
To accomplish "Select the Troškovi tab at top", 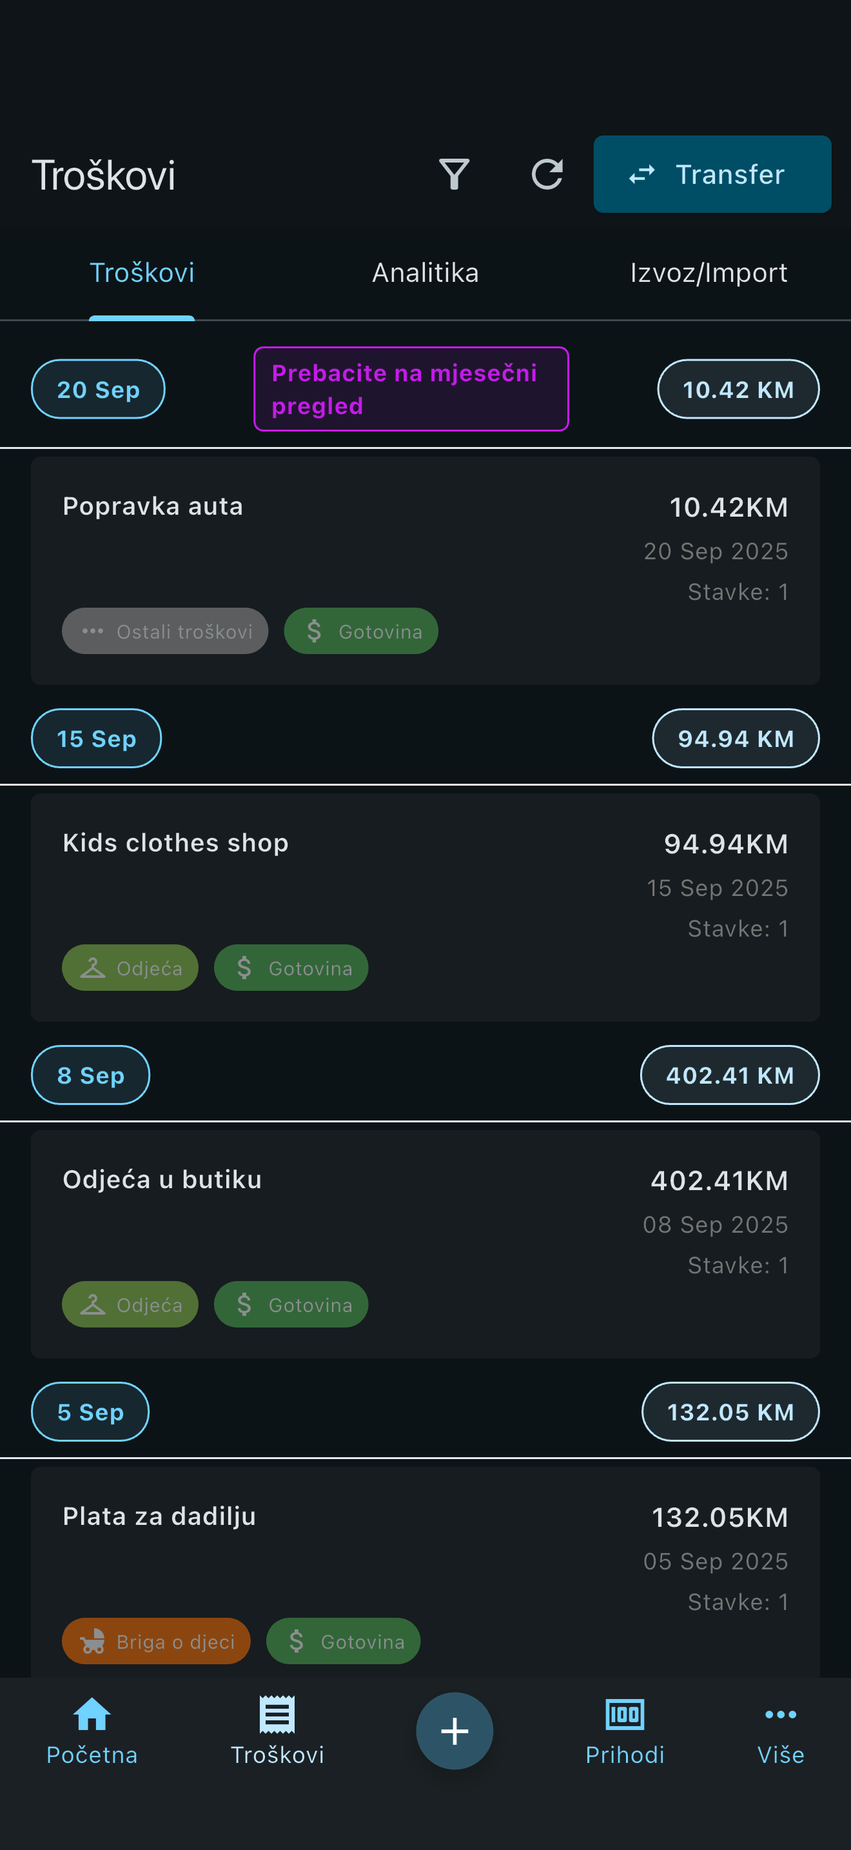I will pyautogui.click(x=141, y=273).
